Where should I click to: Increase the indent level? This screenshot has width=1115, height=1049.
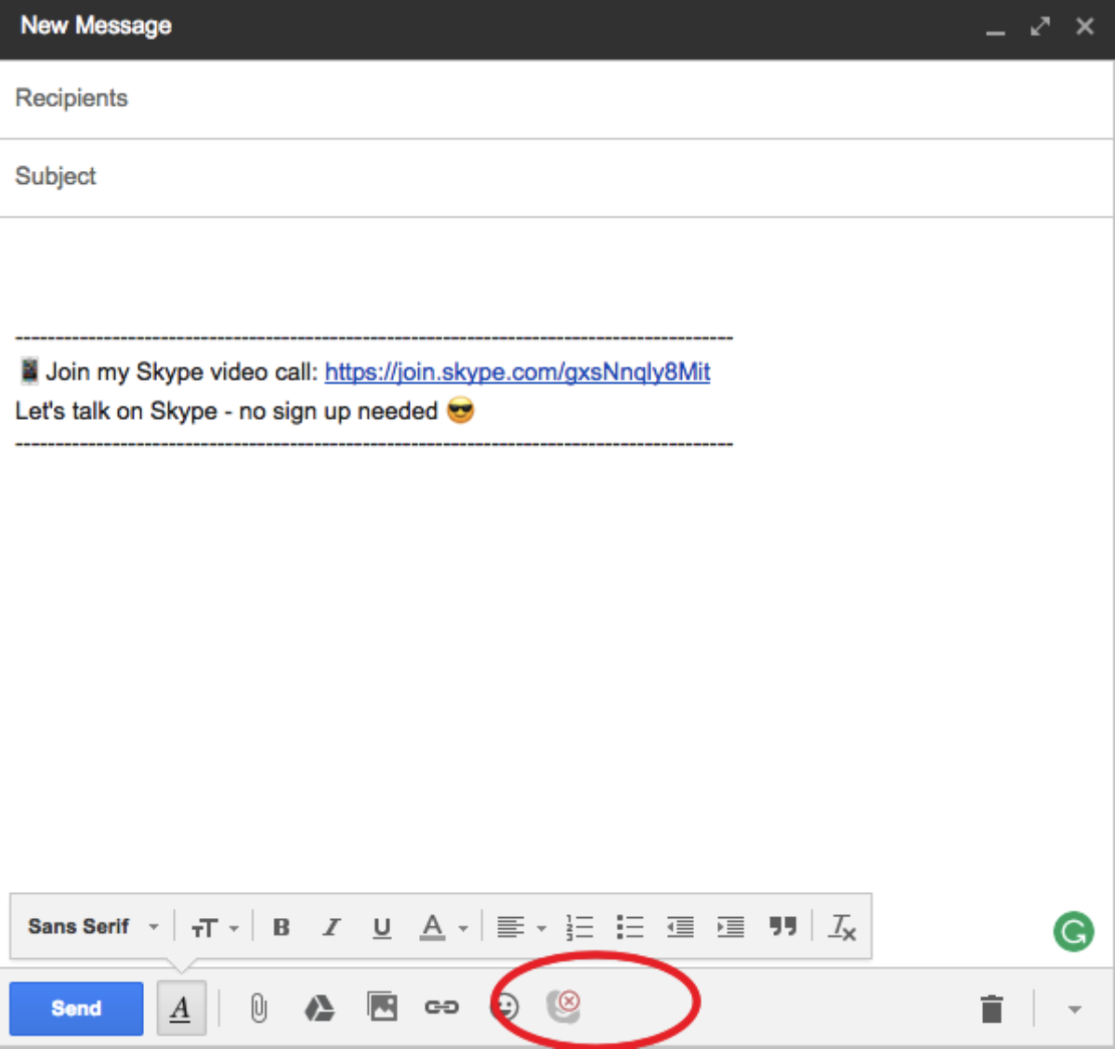click(730, 927)
